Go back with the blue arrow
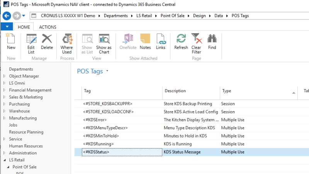 click(7, 16)
